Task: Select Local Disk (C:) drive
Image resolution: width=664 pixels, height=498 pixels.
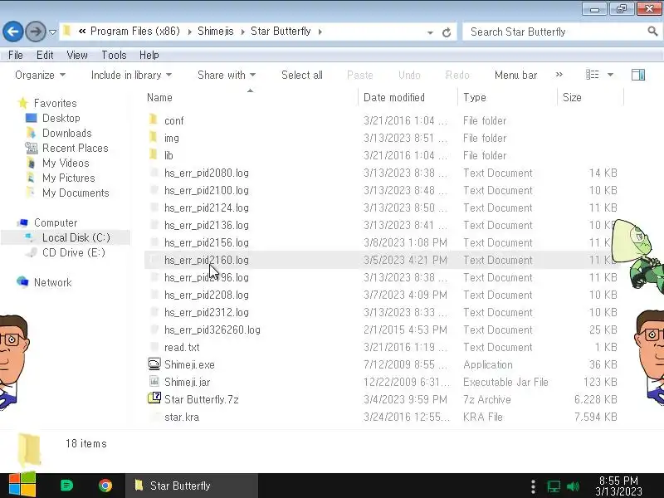Action: click(x=76, y=237)
